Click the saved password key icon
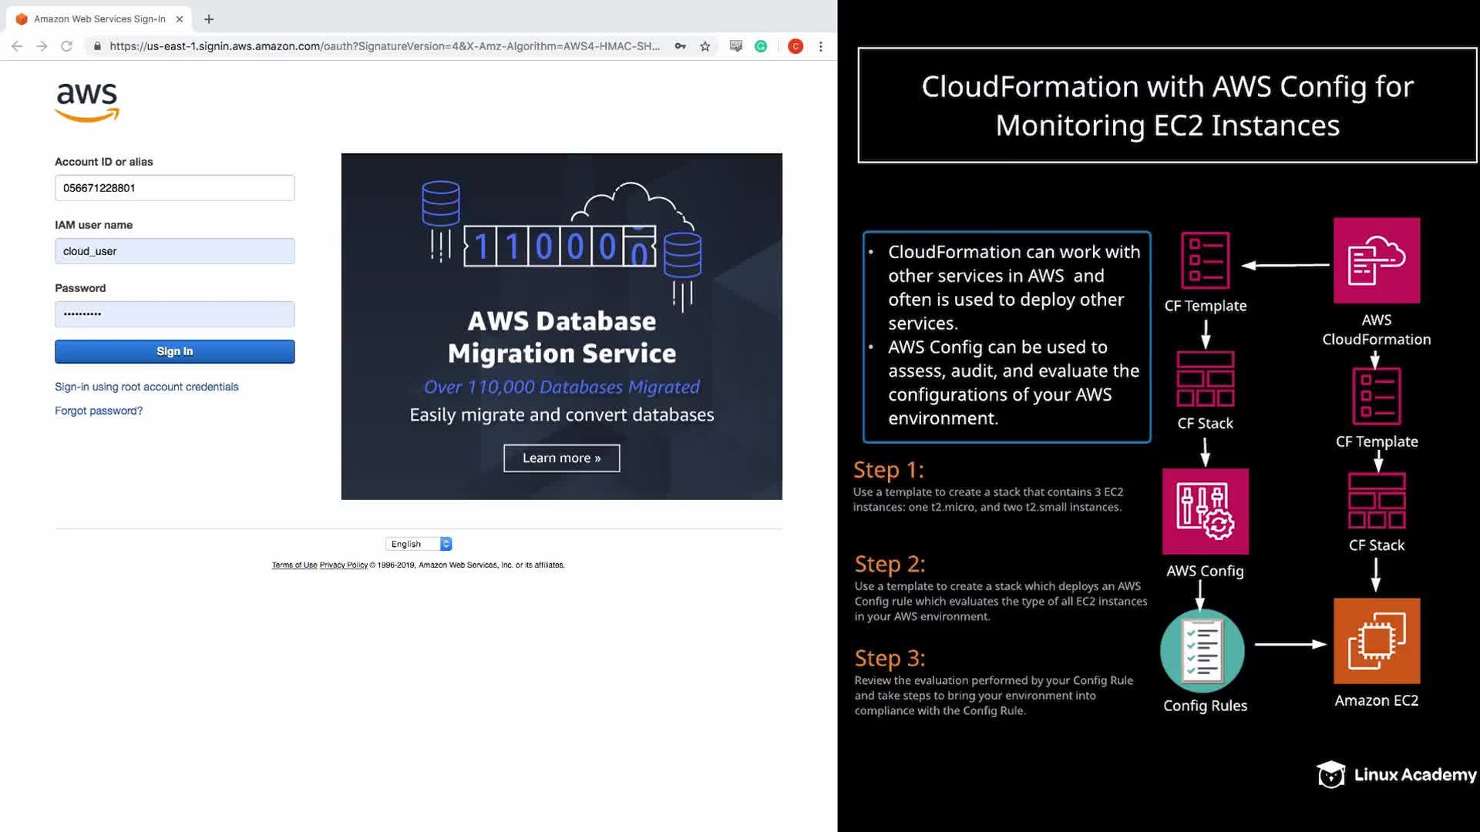The image size is (1480, 832). point(680,46)
